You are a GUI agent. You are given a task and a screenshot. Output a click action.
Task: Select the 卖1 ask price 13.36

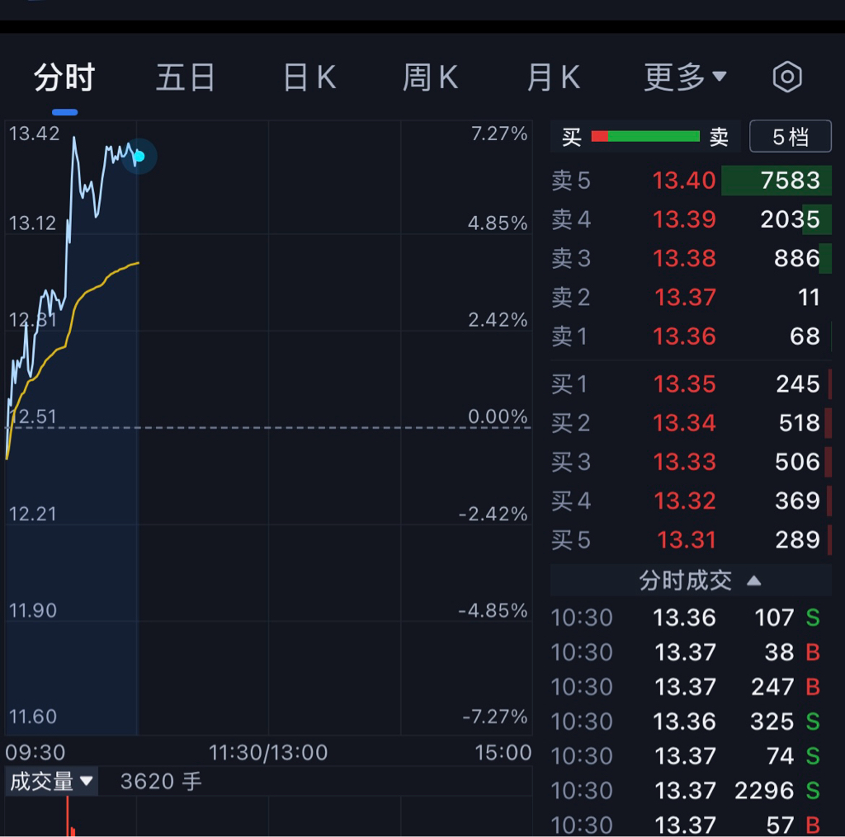tap(684, 336)
